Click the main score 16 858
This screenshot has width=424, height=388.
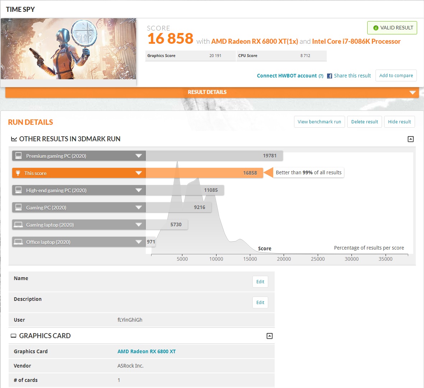pos(171,39)
